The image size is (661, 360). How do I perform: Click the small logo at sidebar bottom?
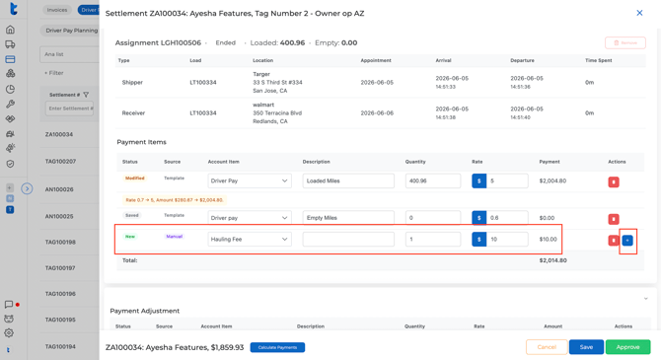pyautogui.click(x=8, y=349)
